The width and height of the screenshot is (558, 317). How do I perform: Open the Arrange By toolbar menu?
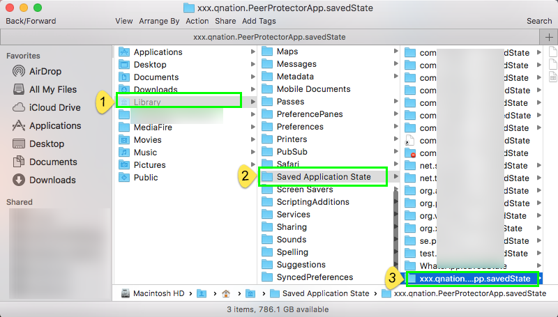click(159, 21)
